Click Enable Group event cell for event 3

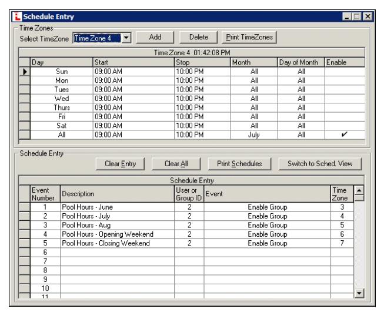(267, 226)
